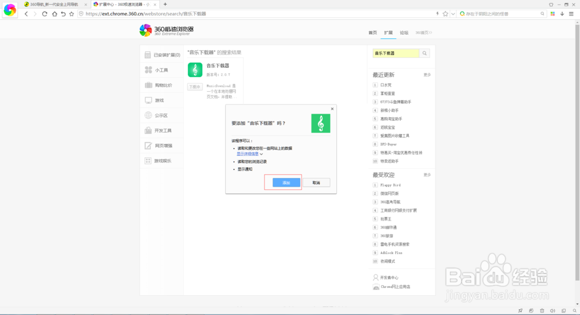Click the status bar speaker icon

tap(553, 311)
